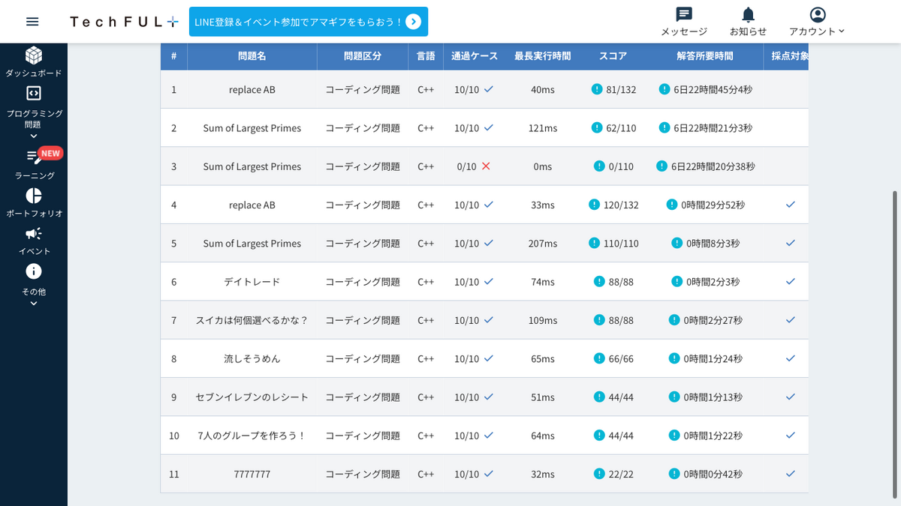Viewport: 901px width, 506px height.
Task: Click time info icon next to 0時間29分52秒
Action: (672, 204)
